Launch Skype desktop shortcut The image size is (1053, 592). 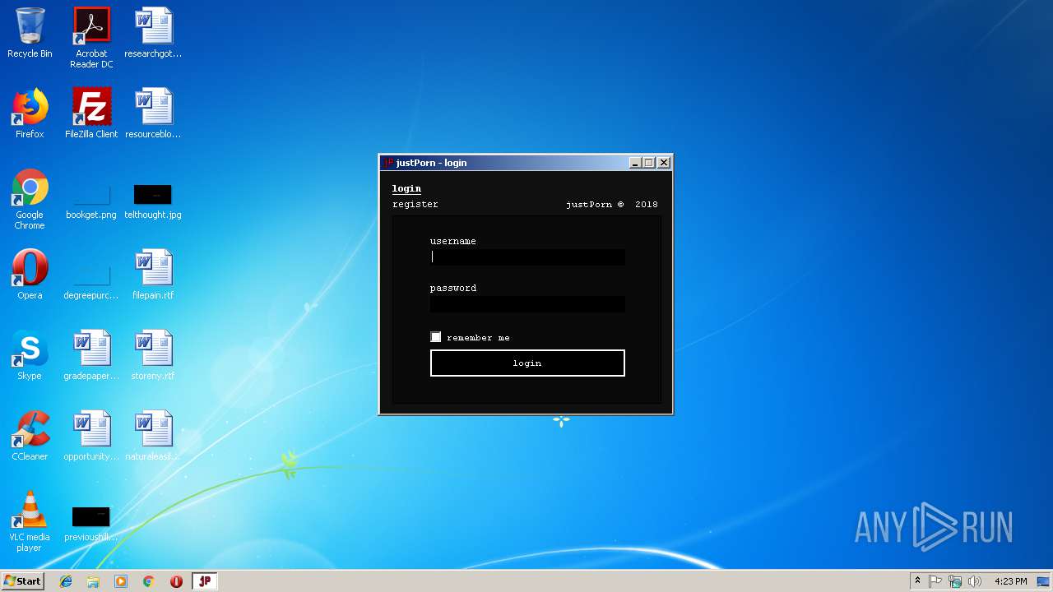[30, 356]
